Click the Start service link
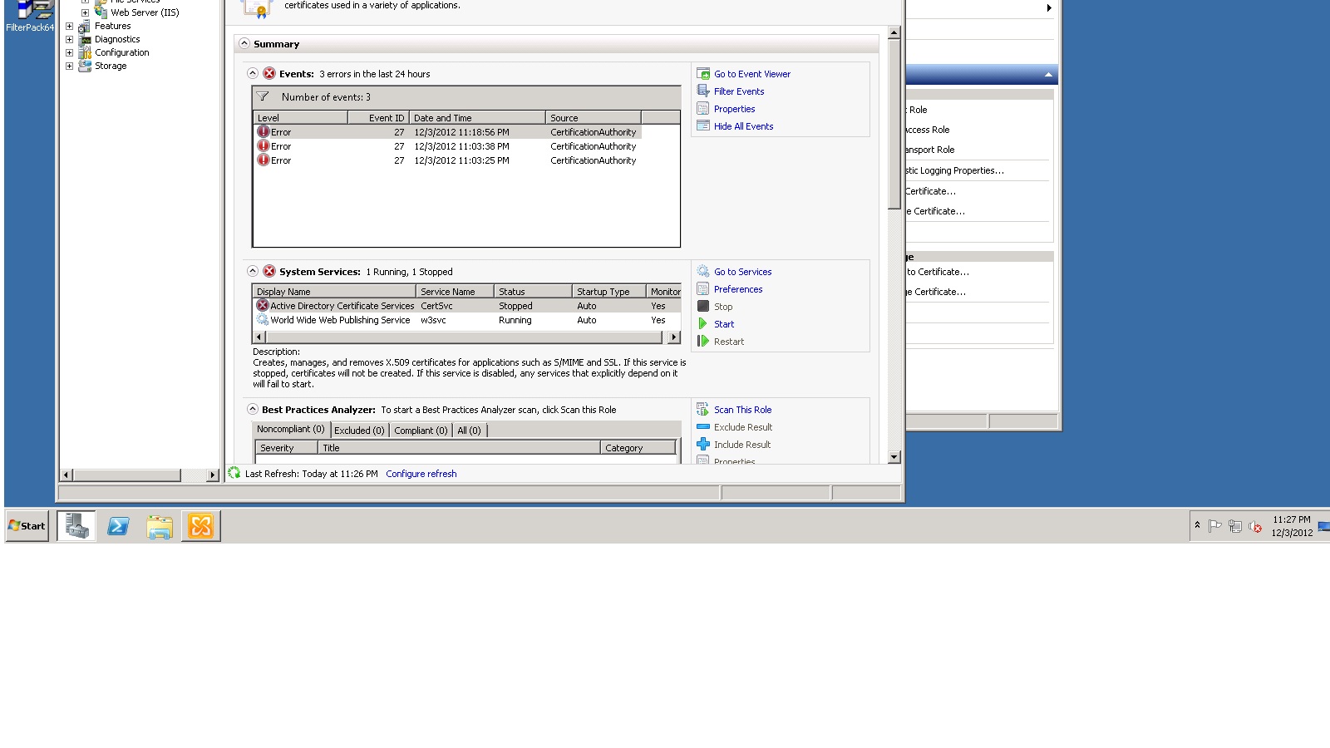The width and height of the screenshot is (1330, 748). click(724, 324)
